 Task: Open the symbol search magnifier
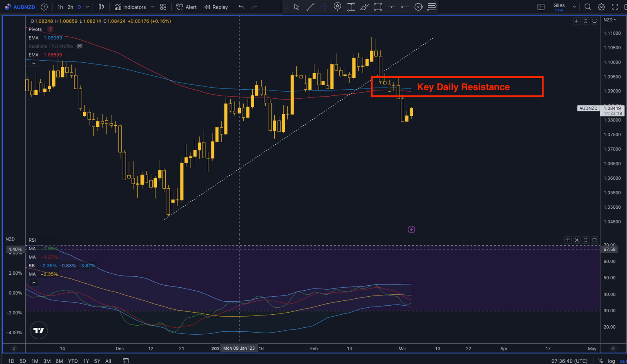588,7
